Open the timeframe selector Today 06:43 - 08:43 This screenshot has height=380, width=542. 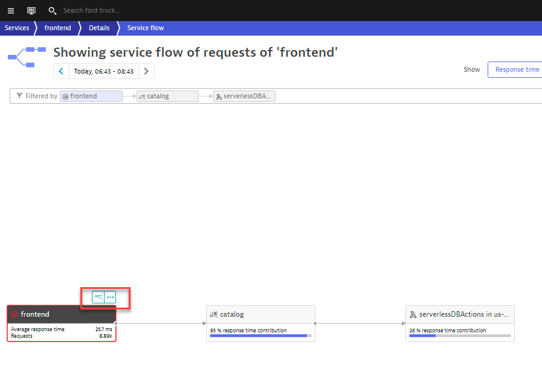coord(103,71)
